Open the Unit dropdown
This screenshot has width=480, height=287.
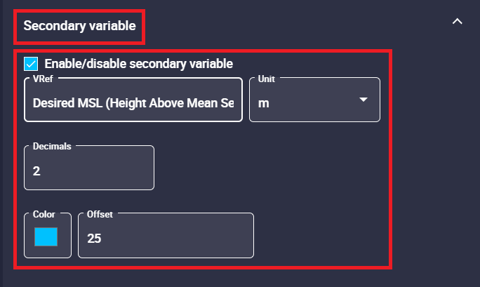[x=314, y=100]
